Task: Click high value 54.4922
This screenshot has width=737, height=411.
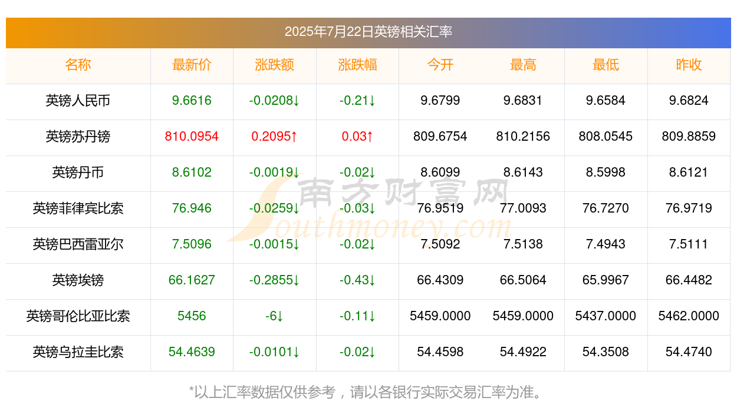Action: pyautogui.click(x=523, y=352)
